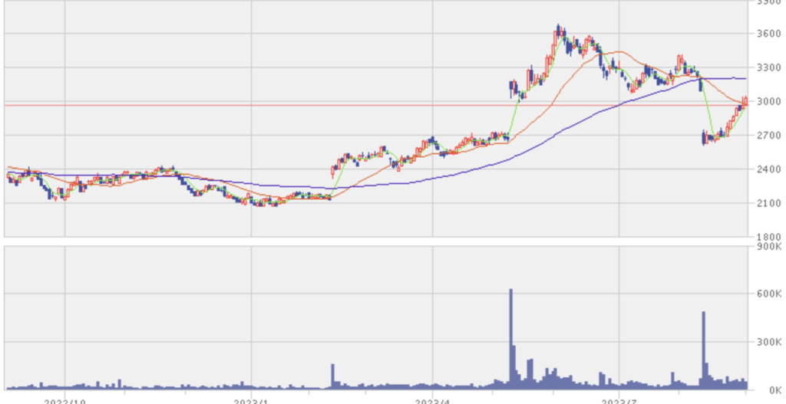786x404 pixels.
Task: Select the 2023/1 date axis label
Action: 253,400
